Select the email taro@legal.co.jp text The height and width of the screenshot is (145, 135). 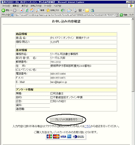(x=59, y=82)
